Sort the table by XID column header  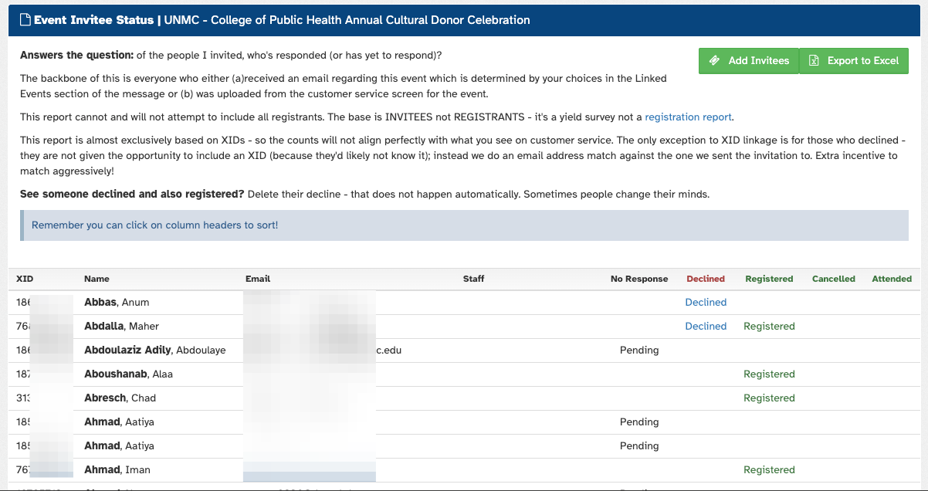tap(25, 279)
